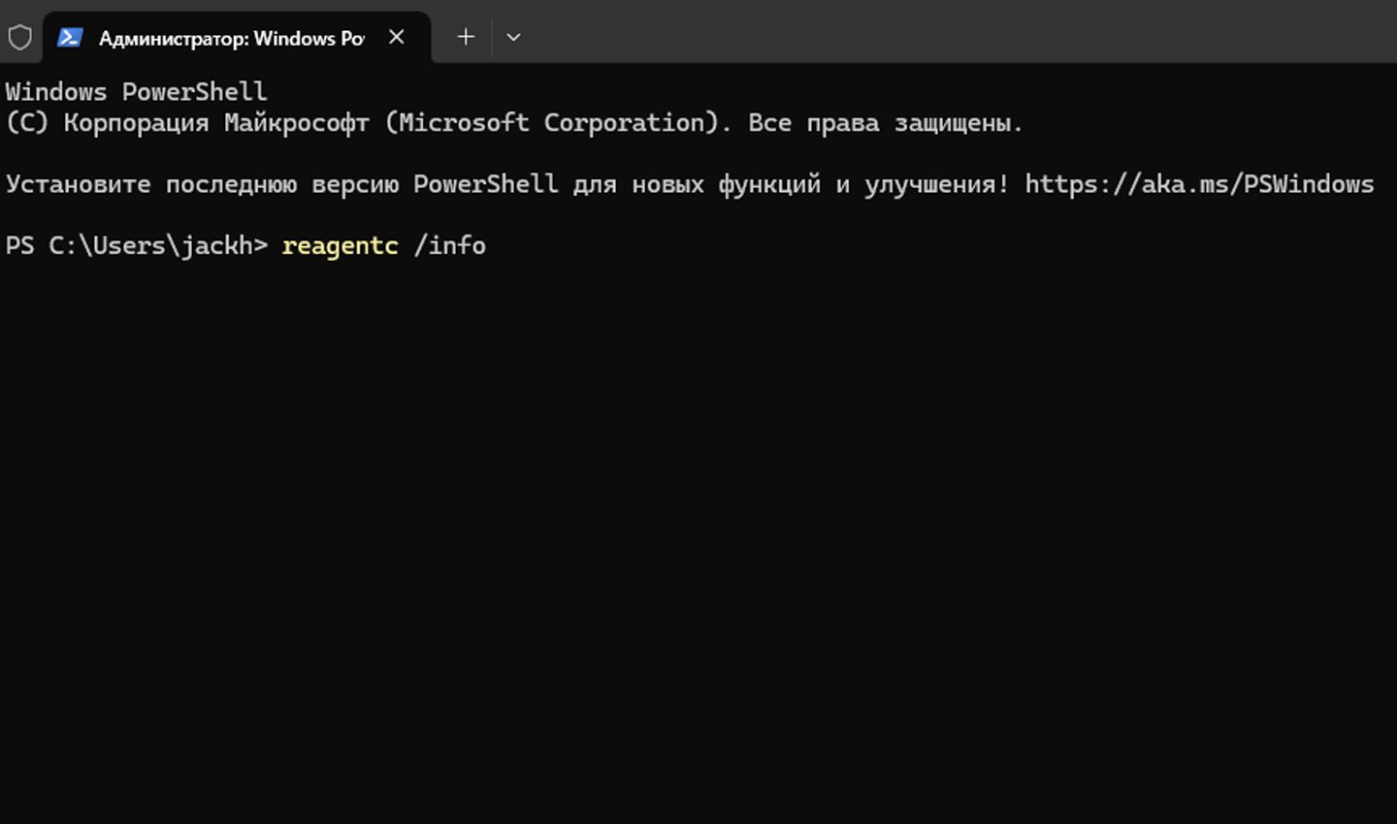Open a new tab with plus button
Screen dimensions: 1397x824
(466, 37)
